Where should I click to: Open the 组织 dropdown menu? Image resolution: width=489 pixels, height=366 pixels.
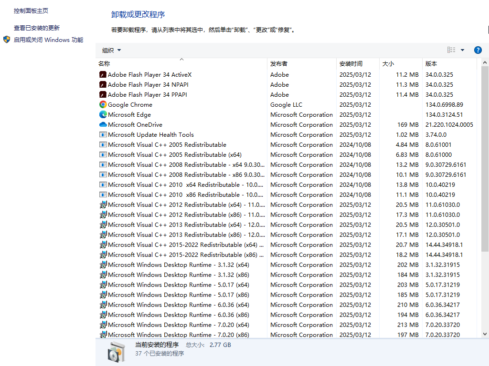111,50
